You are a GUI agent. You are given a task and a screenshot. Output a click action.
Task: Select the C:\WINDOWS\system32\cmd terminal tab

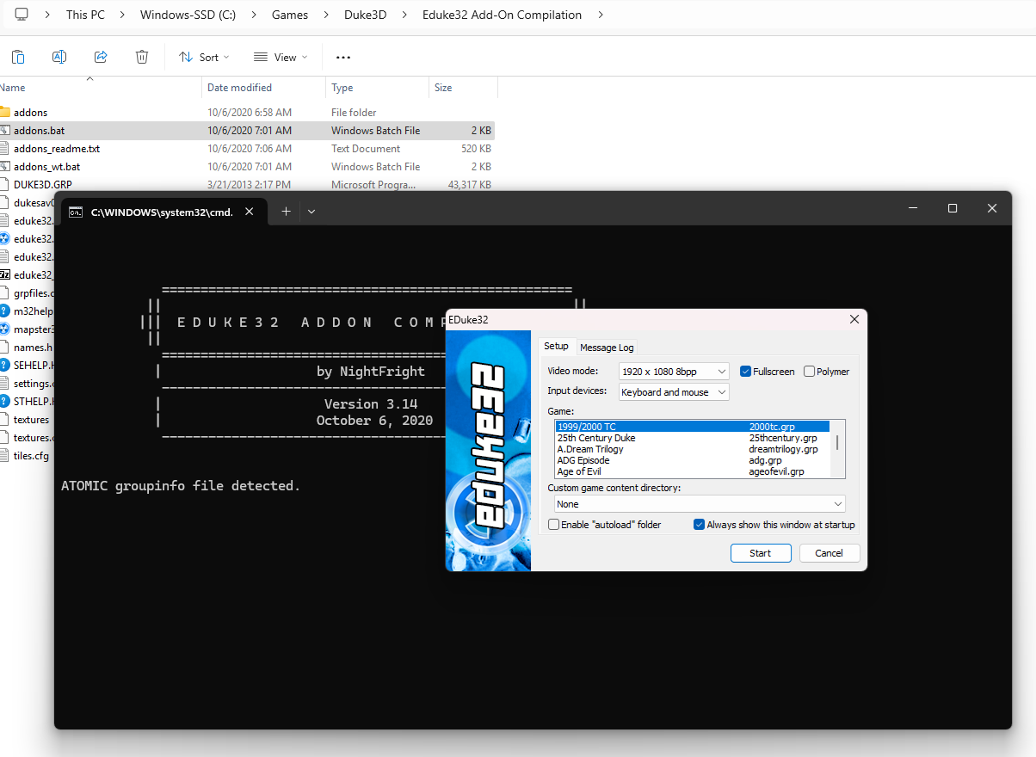pos(163,212)
